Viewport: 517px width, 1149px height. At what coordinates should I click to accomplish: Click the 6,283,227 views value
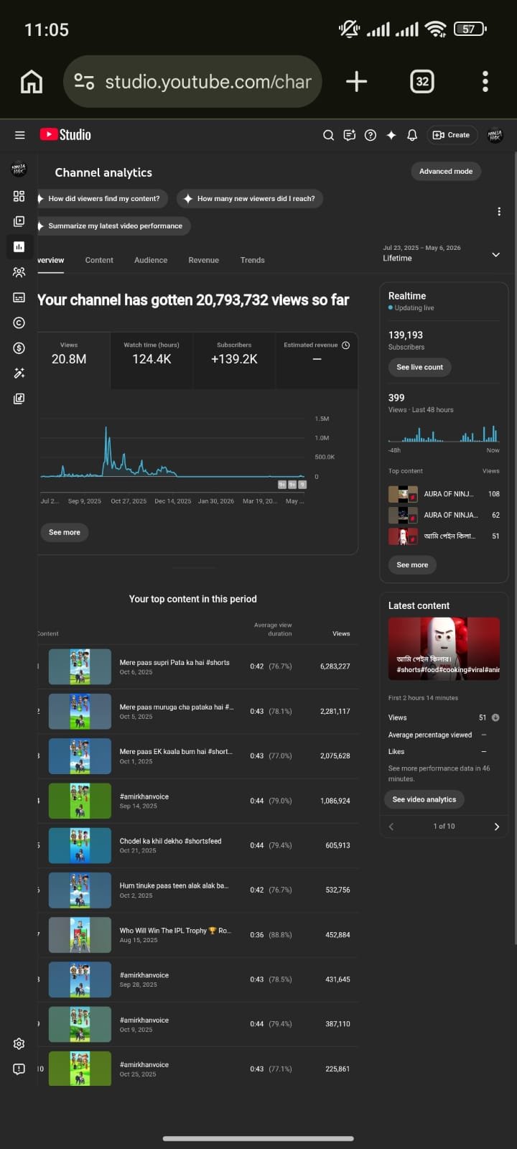335,666
